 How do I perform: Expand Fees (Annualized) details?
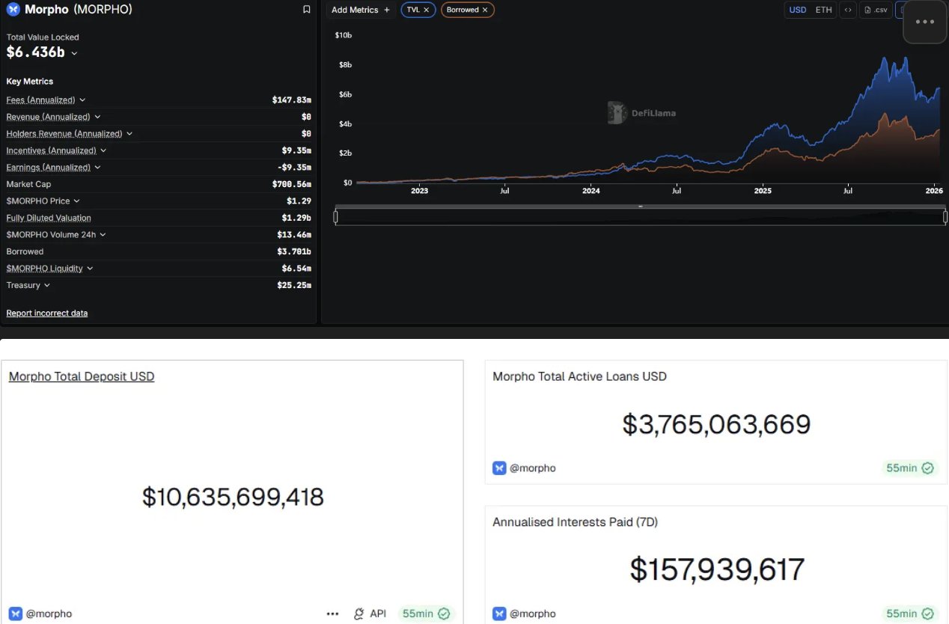coord(82,100)
